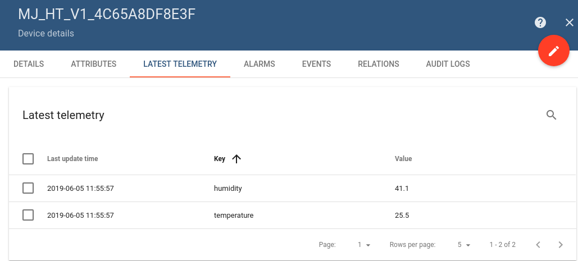Image resolution: width=578 pixels, height=261 pixels.
Task: Switch to the Attributes tab
Action: 94,64
